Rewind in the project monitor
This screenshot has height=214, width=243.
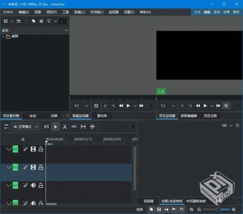[198, 106]
